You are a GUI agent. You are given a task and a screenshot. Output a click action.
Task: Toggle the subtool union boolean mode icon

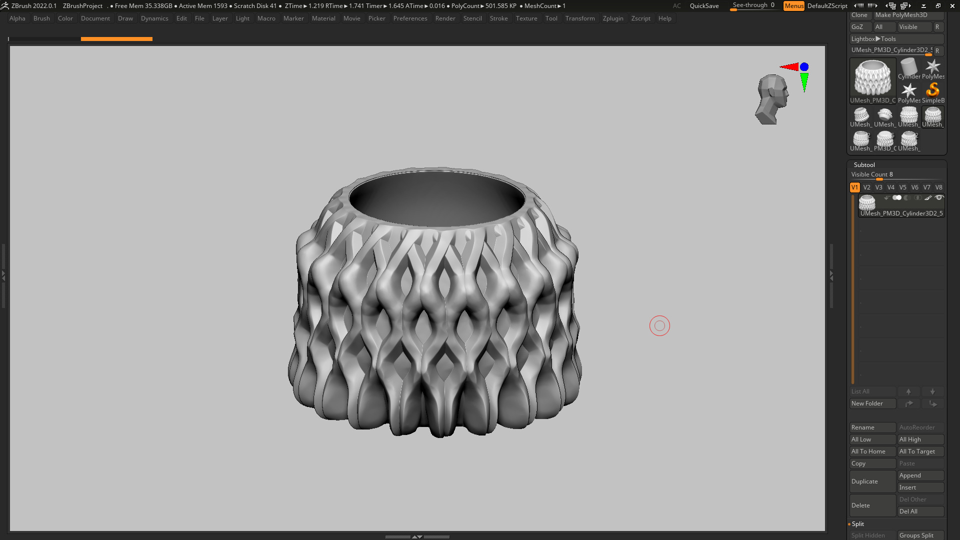tap(897, 198)
